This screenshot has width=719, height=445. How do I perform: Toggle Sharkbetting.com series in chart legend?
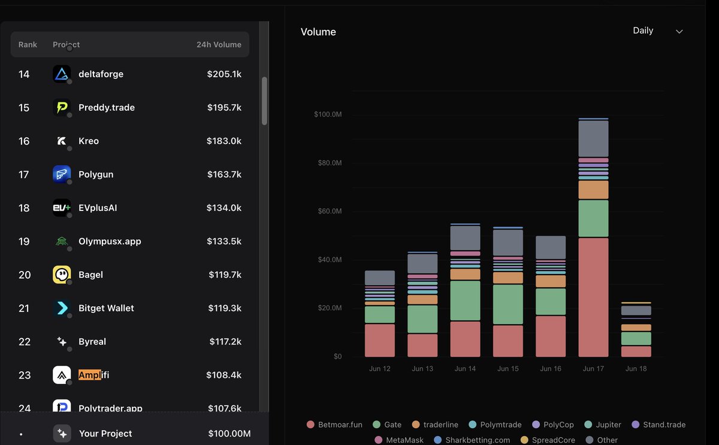coord(472,440)
